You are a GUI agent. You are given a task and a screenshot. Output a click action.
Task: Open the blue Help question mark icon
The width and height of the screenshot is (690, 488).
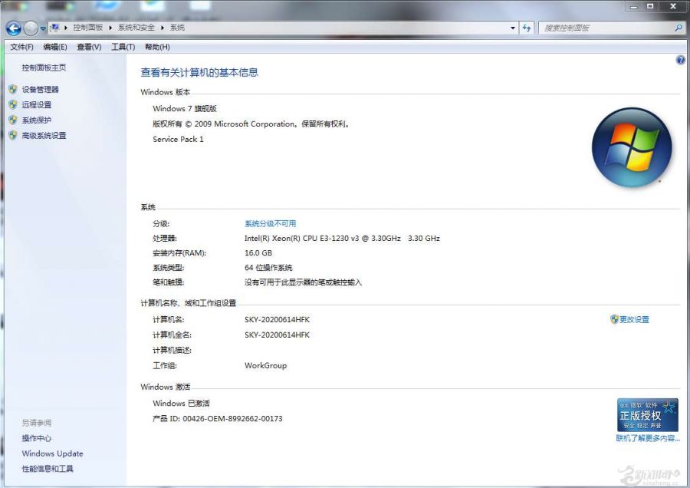[x=680, y=61]
